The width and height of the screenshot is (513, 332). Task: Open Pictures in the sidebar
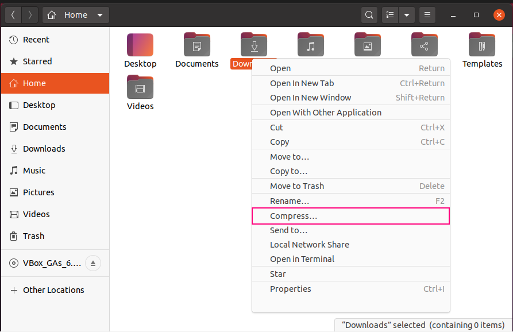point(55,192)
